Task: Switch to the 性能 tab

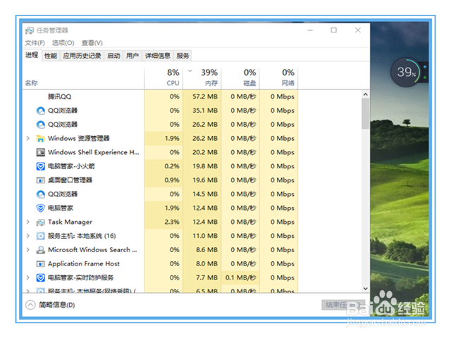Action: pos(51,56)
